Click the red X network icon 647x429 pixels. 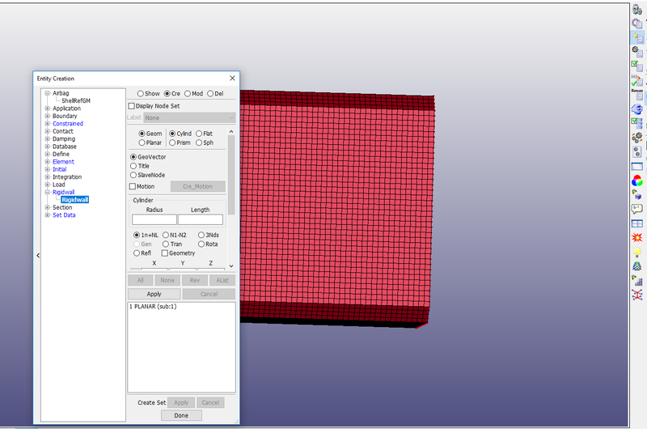(637, 295)
